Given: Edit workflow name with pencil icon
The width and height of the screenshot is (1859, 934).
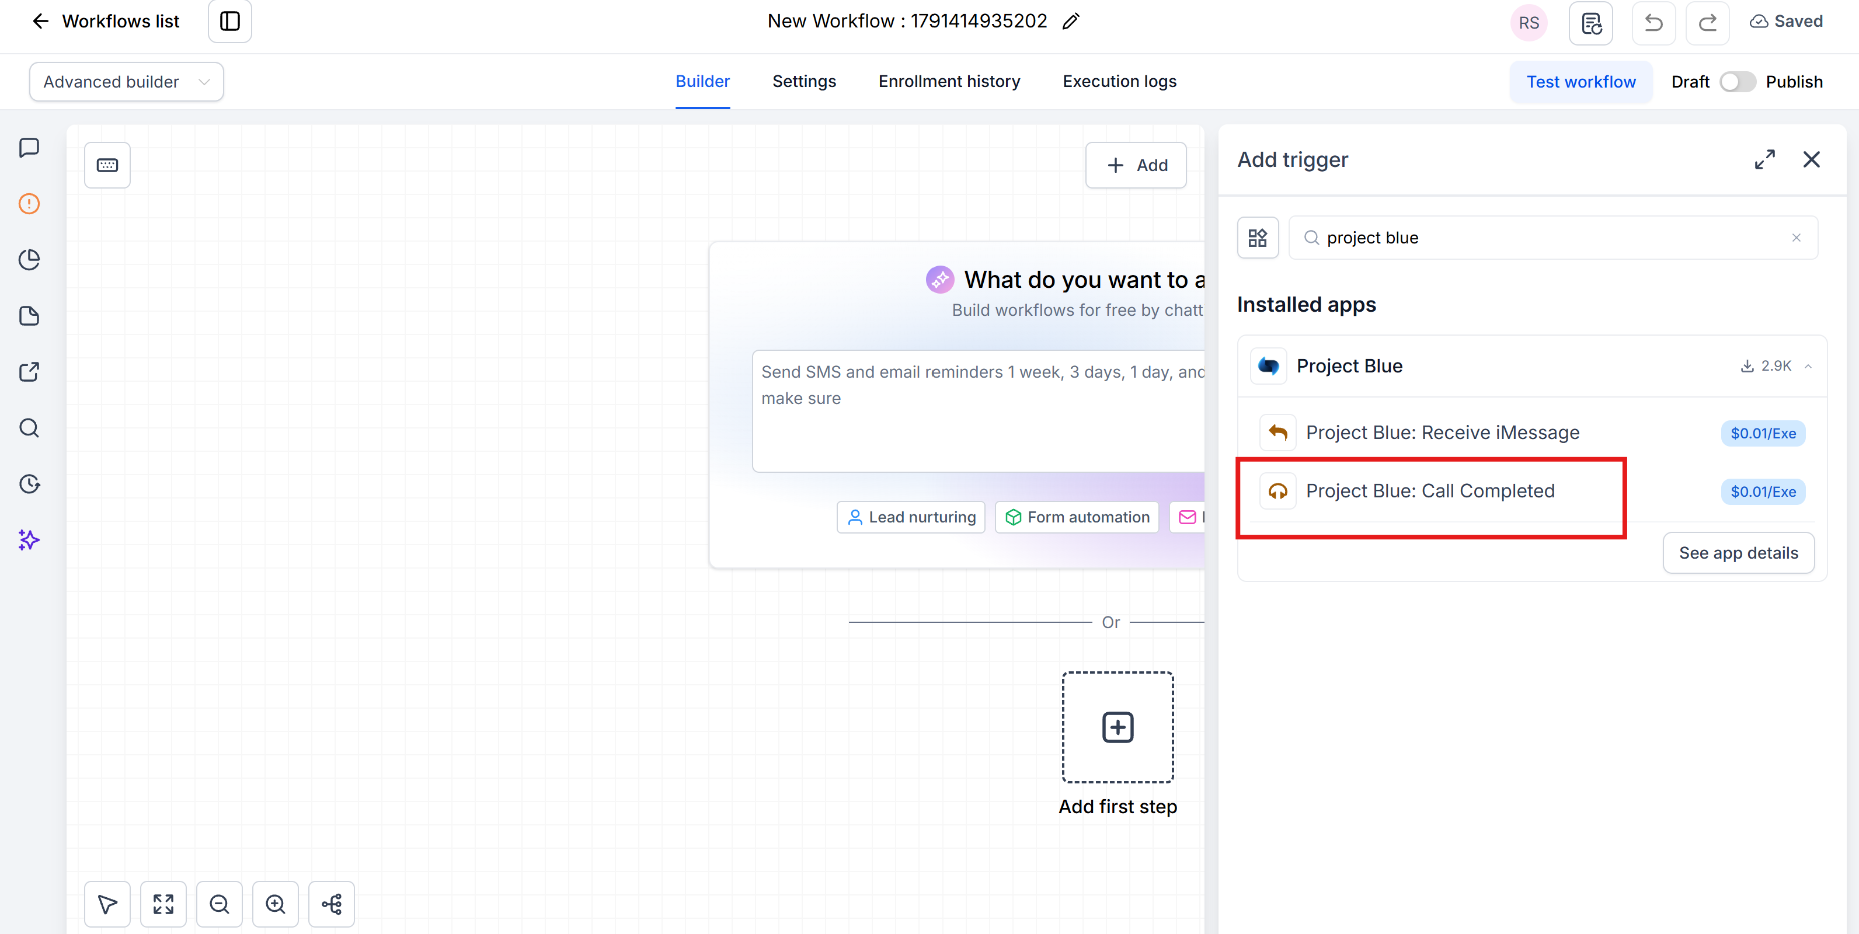Looking at the screenshot, I should pyautogui.click(x=1071, y=22).
